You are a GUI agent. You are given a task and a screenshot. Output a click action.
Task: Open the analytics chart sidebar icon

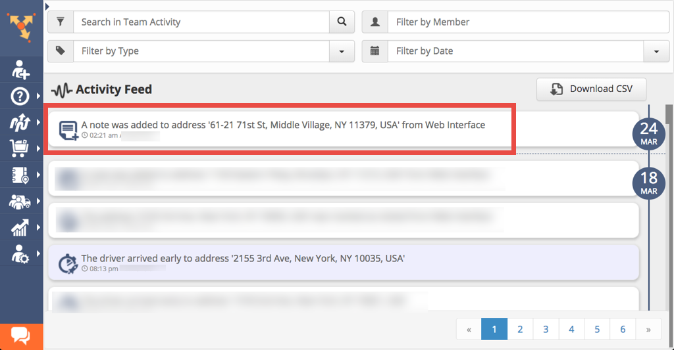tap(20, 227)
